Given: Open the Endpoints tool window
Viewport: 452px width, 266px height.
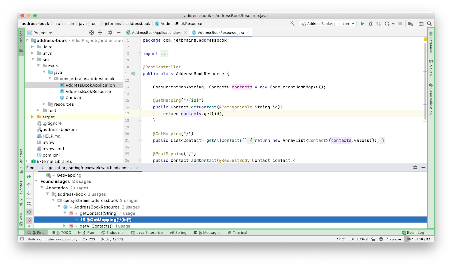Looking at the screenshot, I should 112,232.
